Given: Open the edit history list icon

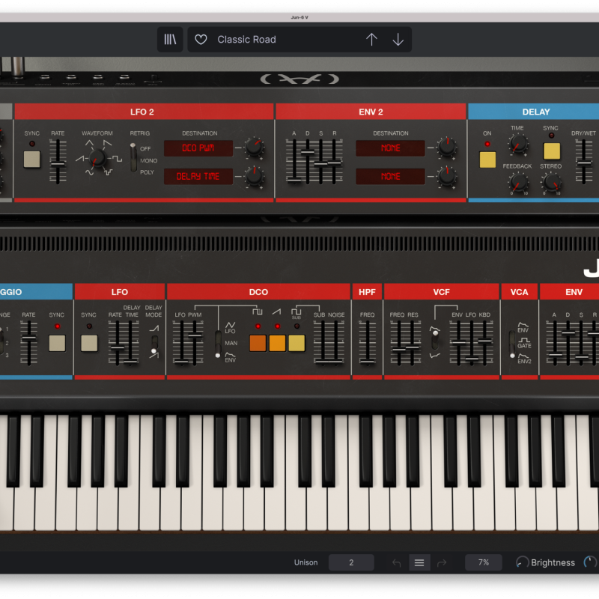Looking at the screenshot, I should click(419, 562).
